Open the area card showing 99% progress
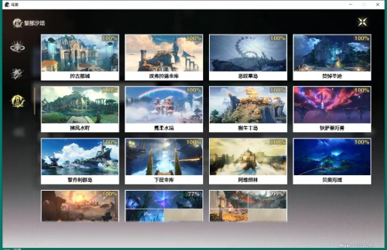This screenshot has height=250, width=387. [x=248, y=206]
